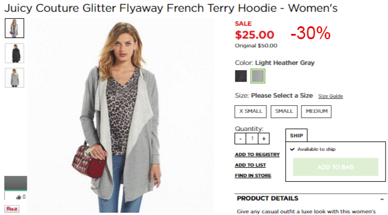The image size is (388, 215).
Task: Click the Pin it Pinterest icon
Action: pyautogui.click(x=12, y=209)
